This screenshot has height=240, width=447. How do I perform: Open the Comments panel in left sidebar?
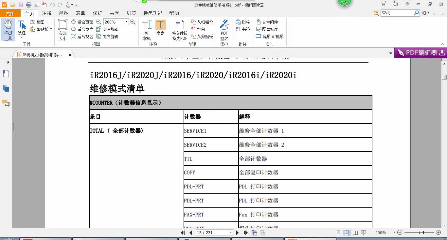(6, 103)
